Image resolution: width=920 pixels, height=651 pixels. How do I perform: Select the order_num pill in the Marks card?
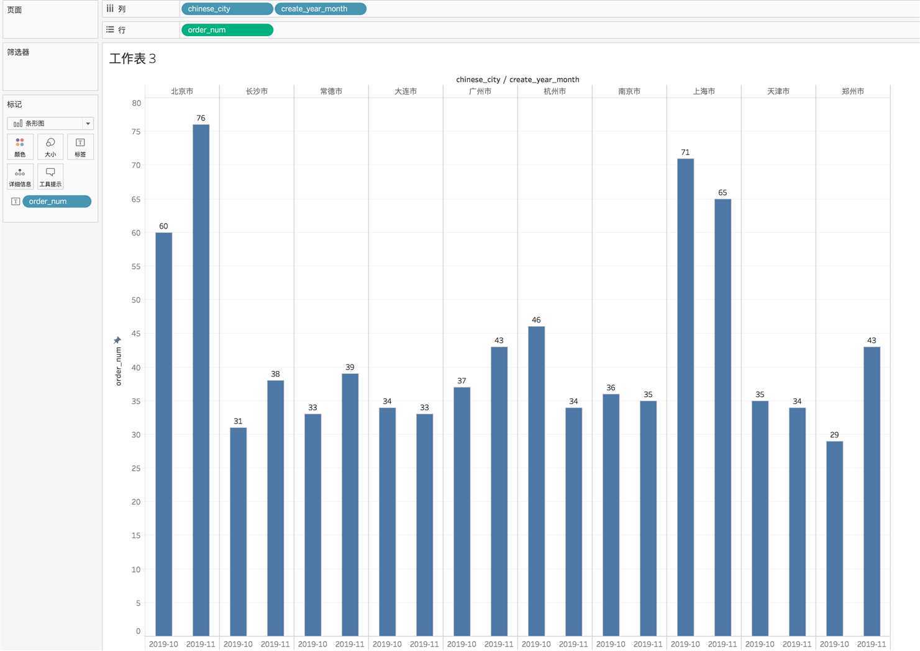57,201
